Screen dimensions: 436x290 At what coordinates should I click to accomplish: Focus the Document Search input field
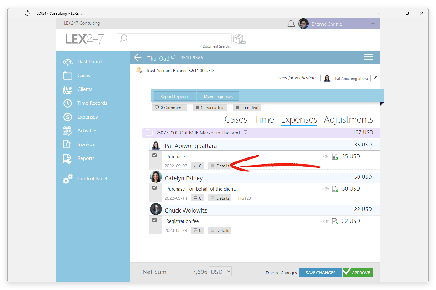(x=174, y=39)
